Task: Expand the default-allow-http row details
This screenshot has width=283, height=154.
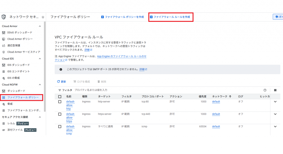Action: (275, 102)
